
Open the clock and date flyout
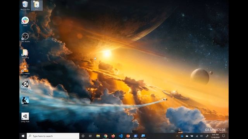[215, 136]
